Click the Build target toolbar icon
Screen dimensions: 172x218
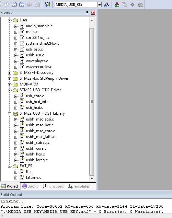tap(14, 5)
